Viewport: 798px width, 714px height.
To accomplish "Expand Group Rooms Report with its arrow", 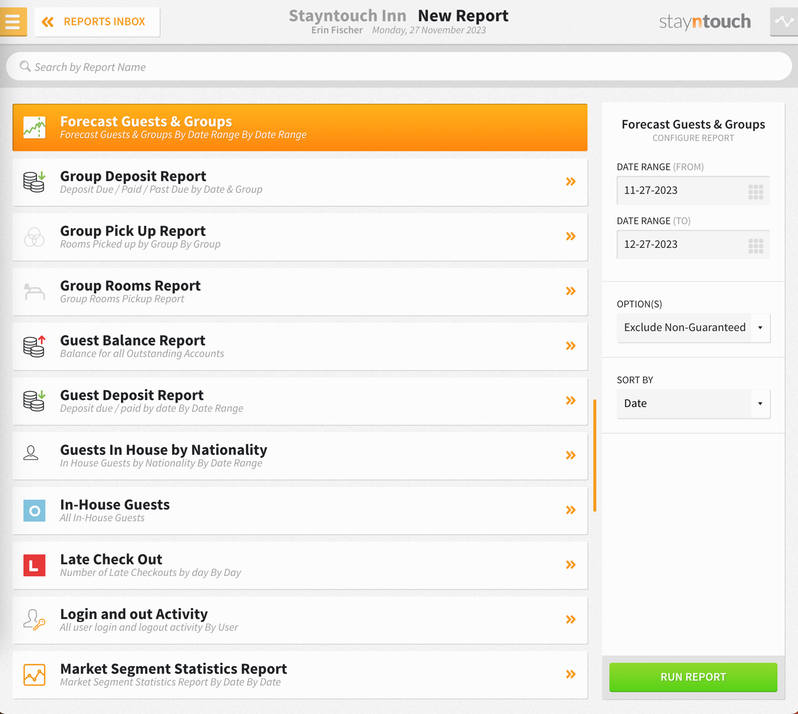I will (571, 291).
